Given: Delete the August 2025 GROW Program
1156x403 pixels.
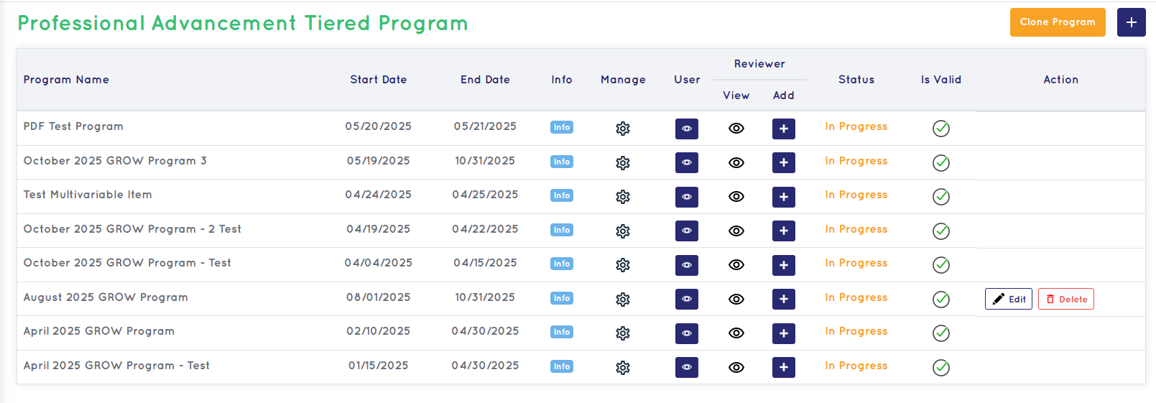Looking at the screenshot, I should (1066, 300).
